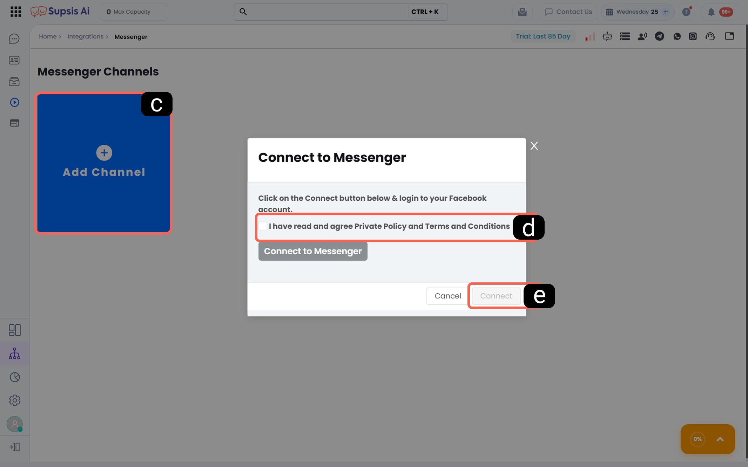The image size is (748, 467).
Task: Open the user profile avatar
Action: 14,424
